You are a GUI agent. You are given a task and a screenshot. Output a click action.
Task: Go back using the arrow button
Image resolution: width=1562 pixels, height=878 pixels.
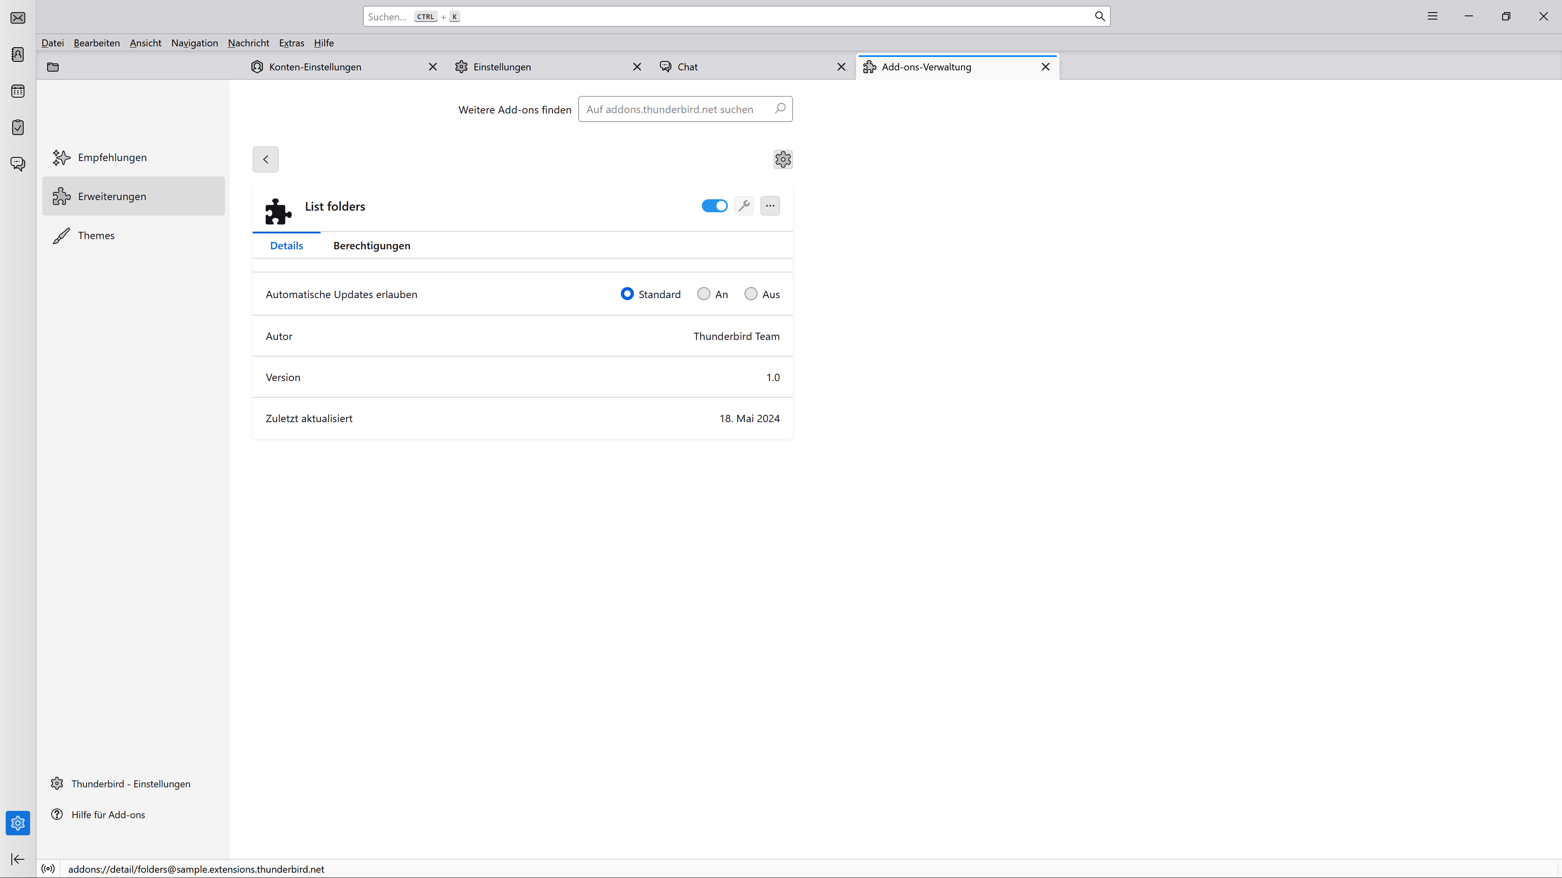pos(266,159)
